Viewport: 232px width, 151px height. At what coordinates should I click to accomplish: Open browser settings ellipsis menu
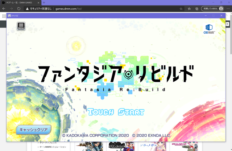pyautogui.click(x=228, y=9)
